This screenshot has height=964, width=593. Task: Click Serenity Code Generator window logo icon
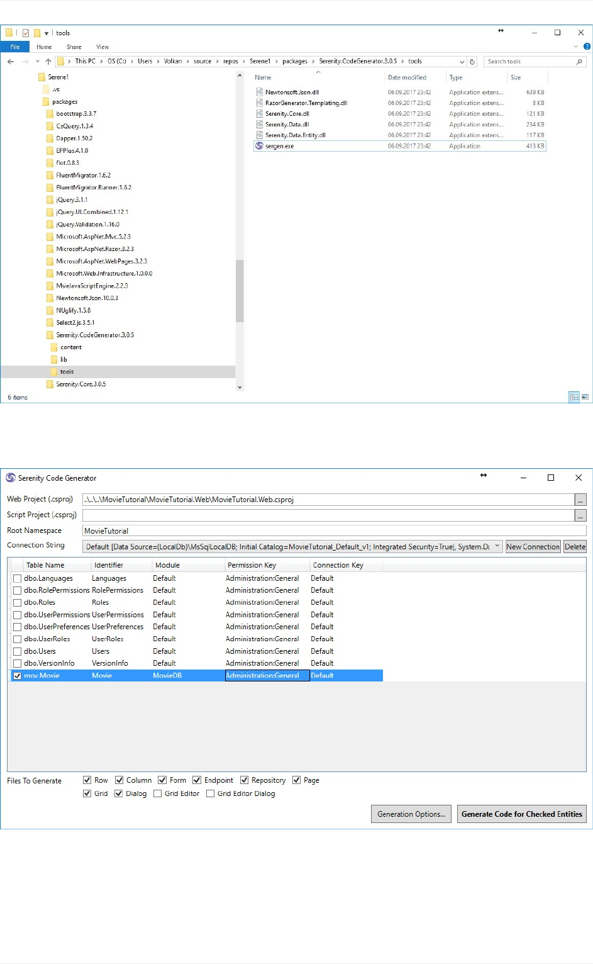click(x=11, y=478)
